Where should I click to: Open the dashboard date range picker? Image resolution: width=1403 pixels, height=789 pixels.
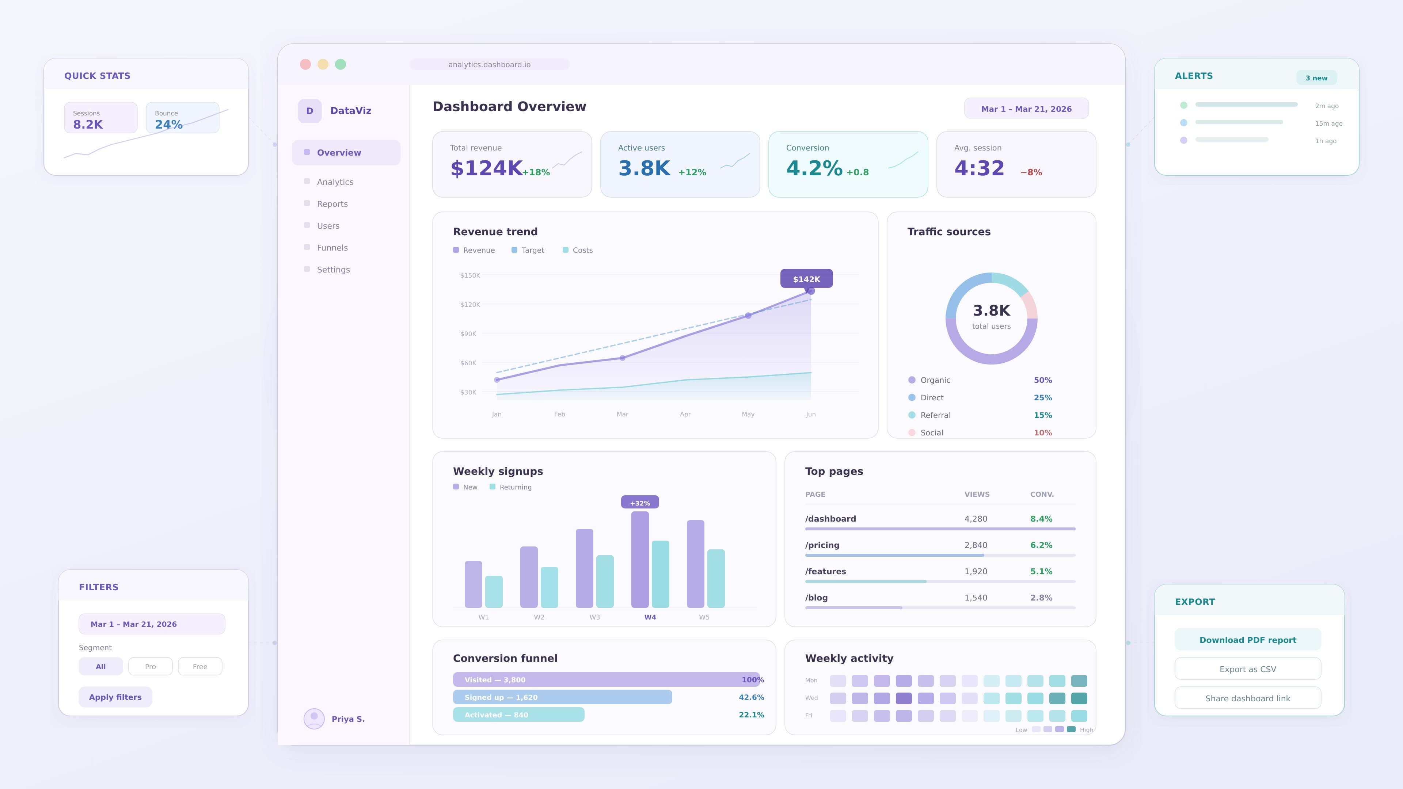1026,108
